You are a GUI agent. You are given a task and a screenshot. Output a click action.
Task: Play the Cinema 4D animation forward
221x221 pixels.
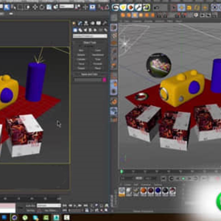pos(183,179)
